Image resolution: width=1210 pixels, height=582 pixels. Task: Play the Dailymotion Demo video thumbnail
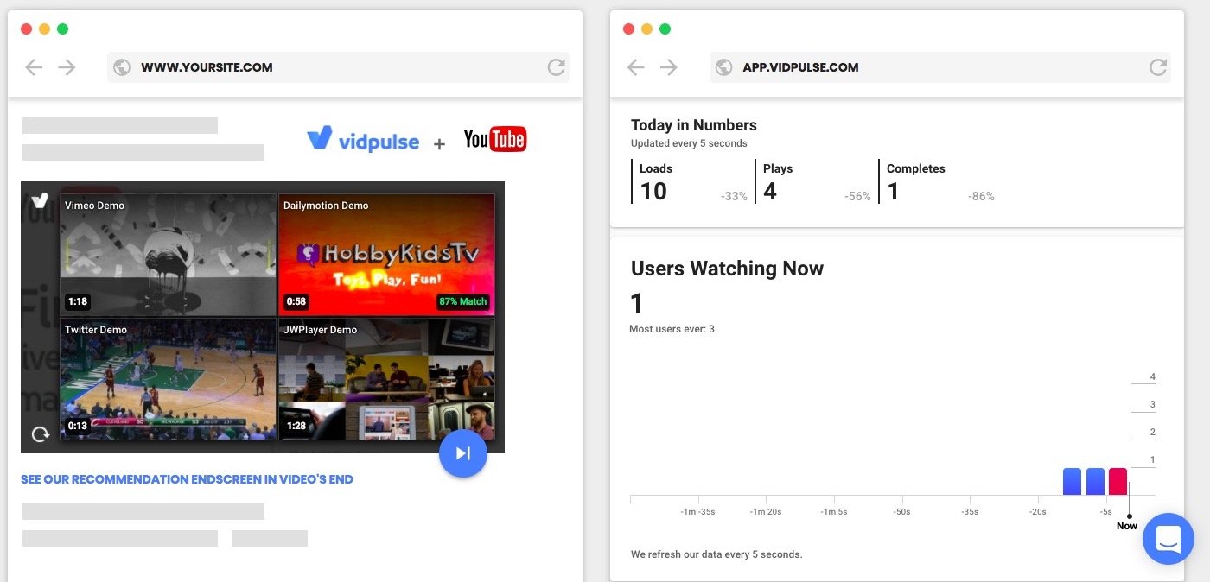[386, 255]
